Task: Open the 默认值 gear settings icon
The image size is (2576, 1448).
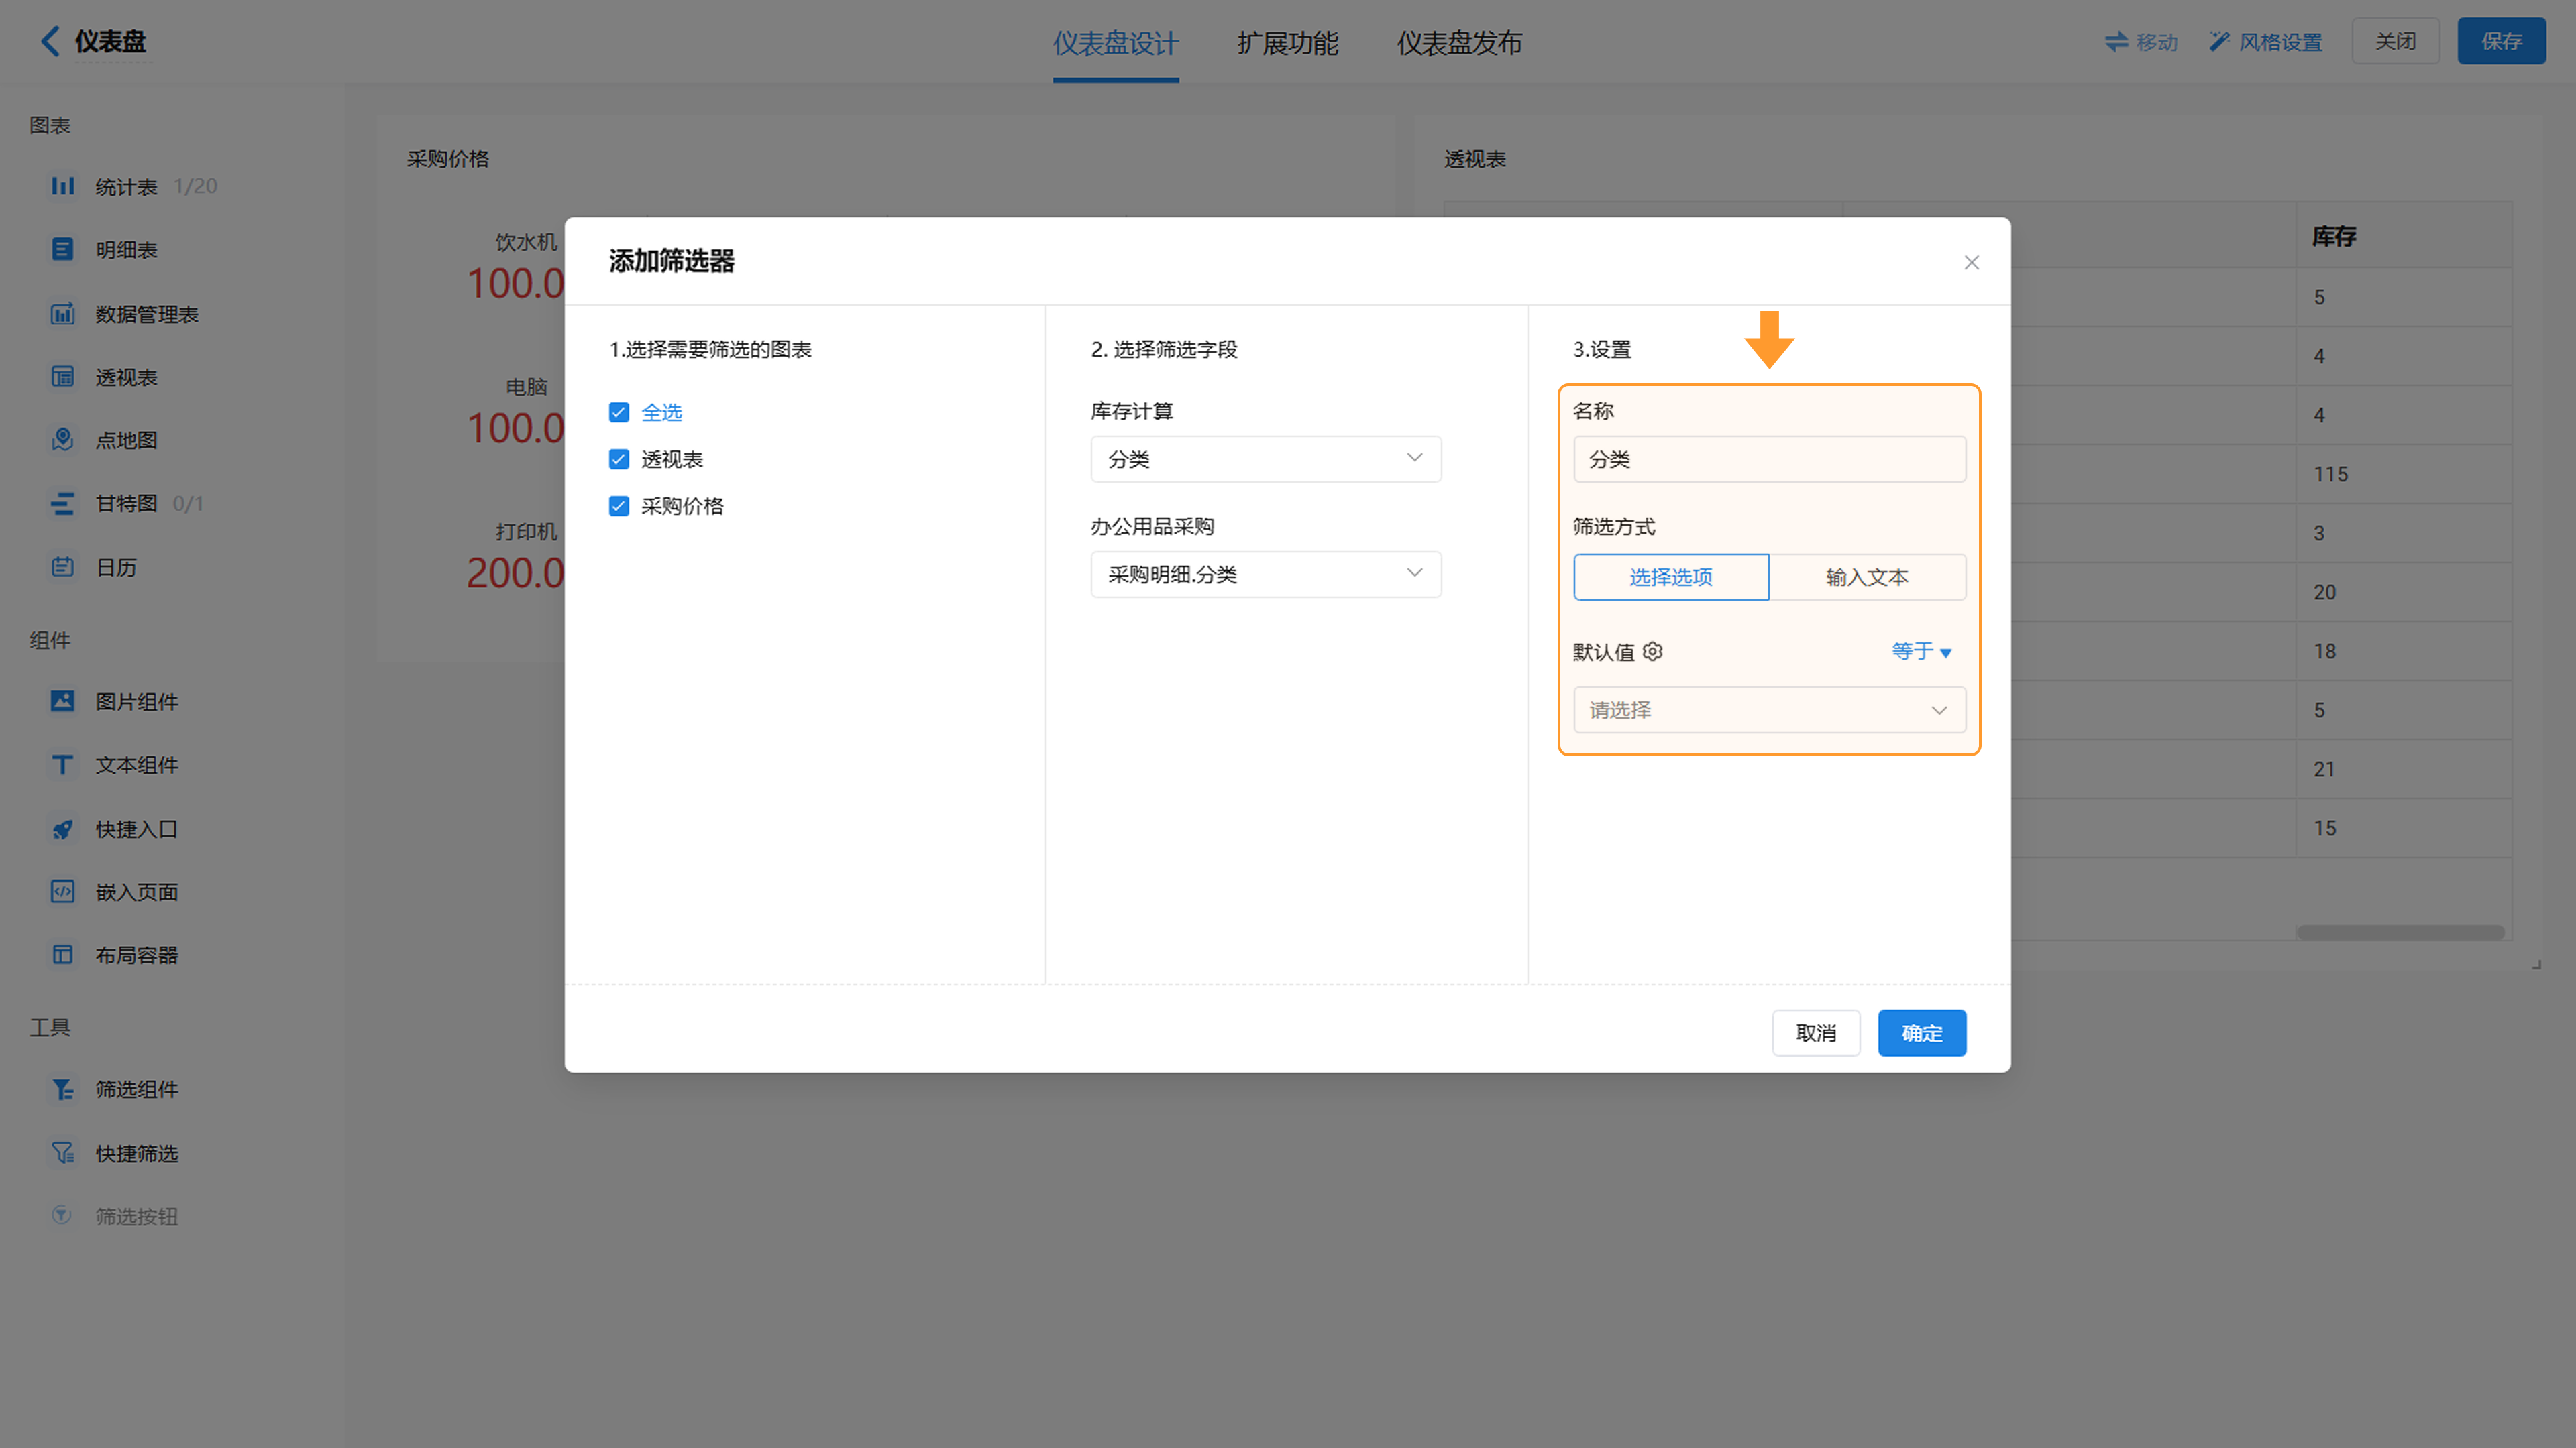Action: (1653, 652)
